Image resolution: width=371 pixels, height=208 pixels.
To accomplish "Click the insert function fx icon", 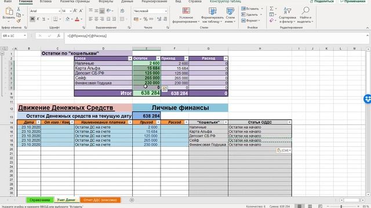I will (59, 36).
